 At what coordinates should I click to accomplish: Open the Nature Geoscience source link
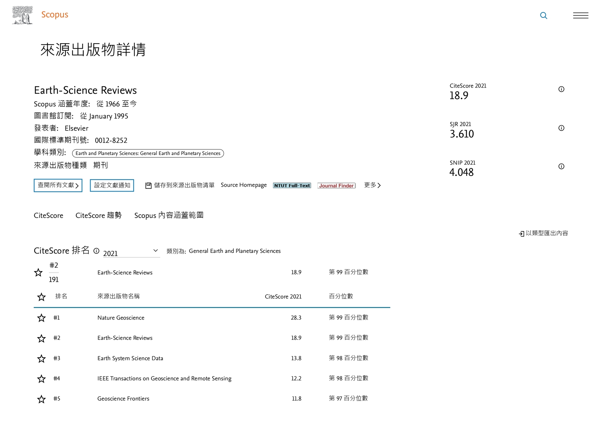pyautogui.click(x=121, y=318)
